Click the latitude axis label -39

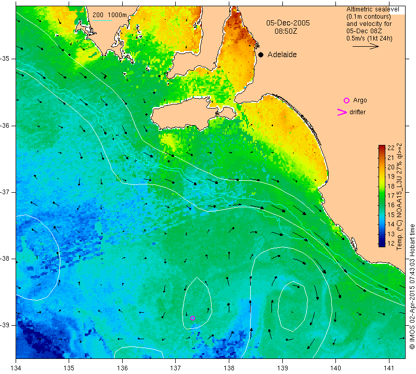pyautogui.click(x=5, y=325)
